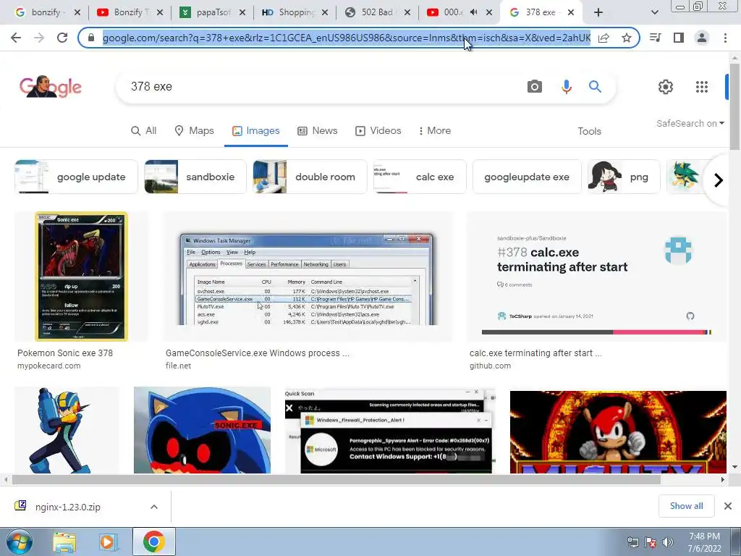Click the horizontal page scrollbar
The width and height of the screenshot is (741, 556).
pyautogui.click(x=336, y=479)
